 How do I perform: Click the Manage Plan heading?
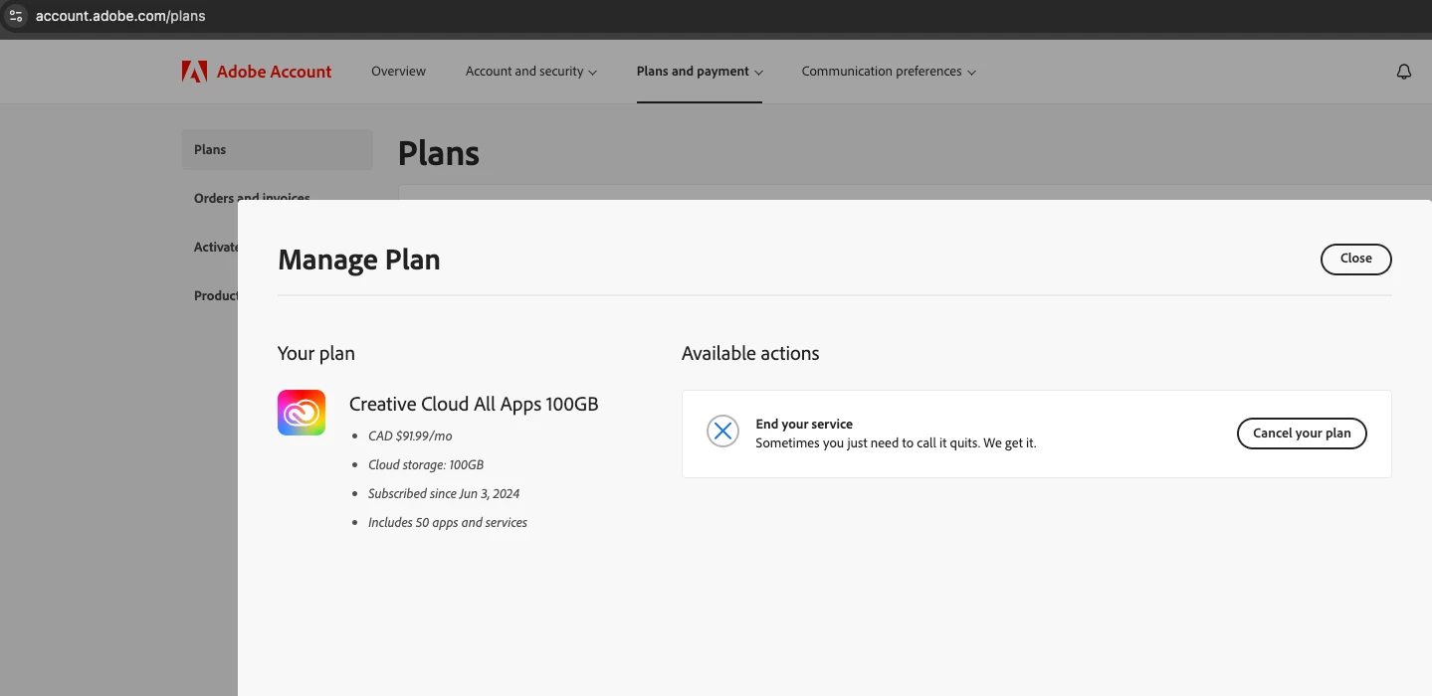[x=359, y=260]
